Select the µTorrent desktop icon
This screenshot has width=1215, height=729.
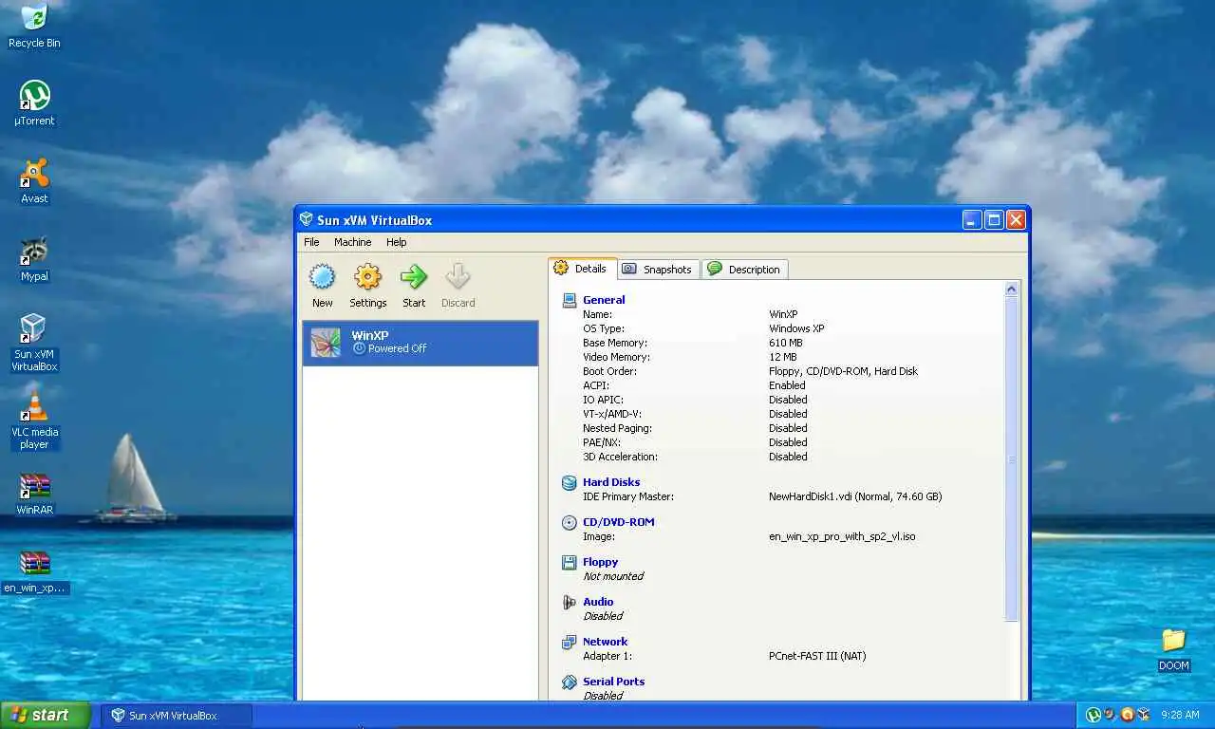tap(34, 103)
